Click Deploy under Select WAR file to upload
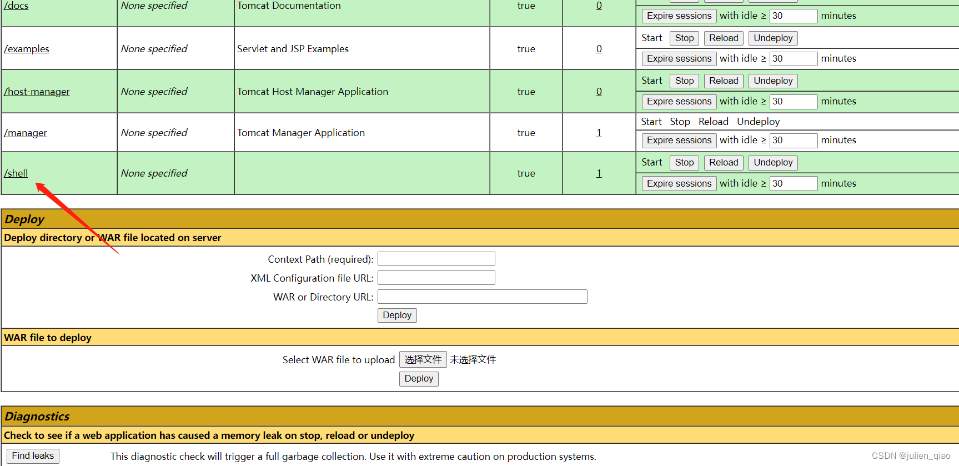Image resolution: width=959 pixels, height=466 pixels. point(419,379)
